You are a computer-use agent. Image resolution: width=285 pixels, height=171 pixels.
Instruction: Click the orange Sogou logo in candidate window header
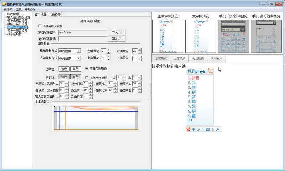(211, 71)
